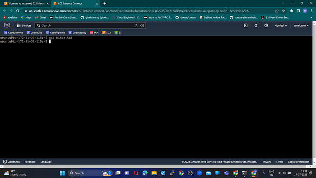Open the help question-mark menu
Screen dimensions: 316x178
(x=266, y=25)
